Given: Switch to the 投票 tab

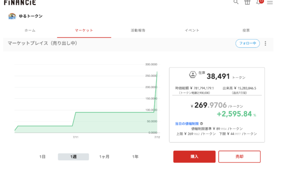Looking at the screenshot, I should (x=246, y=30).
